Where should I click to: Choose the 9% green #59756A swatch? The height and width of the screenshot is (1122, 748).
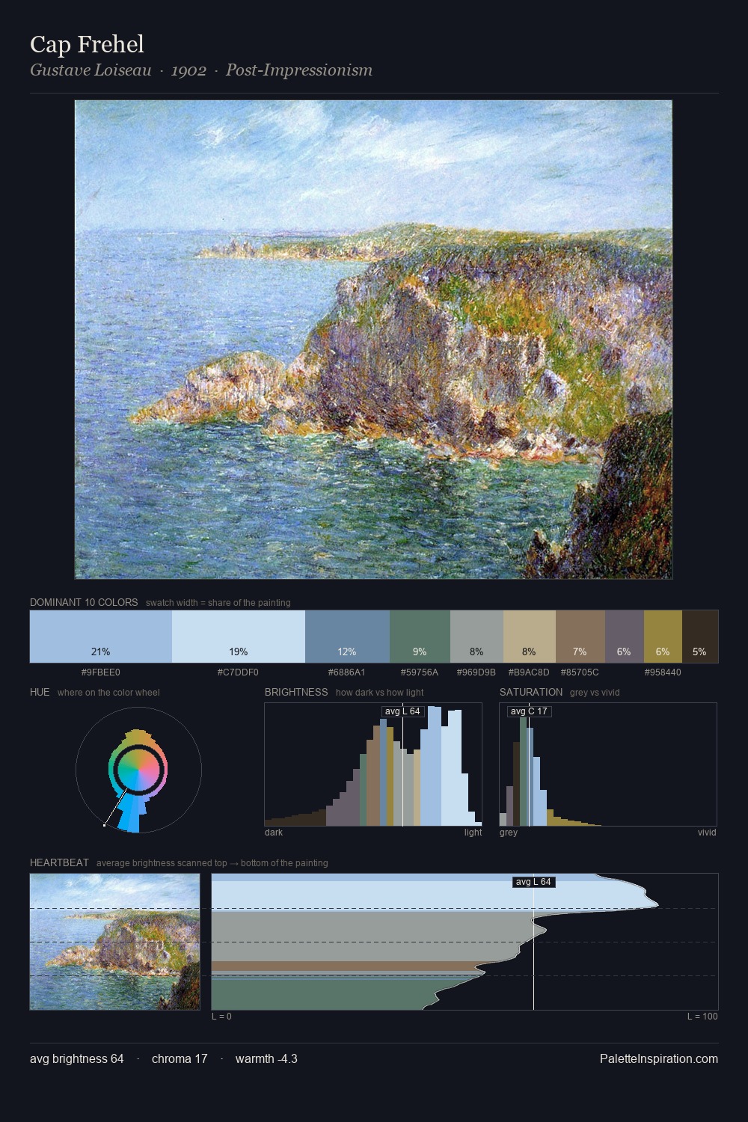(420, 637)
